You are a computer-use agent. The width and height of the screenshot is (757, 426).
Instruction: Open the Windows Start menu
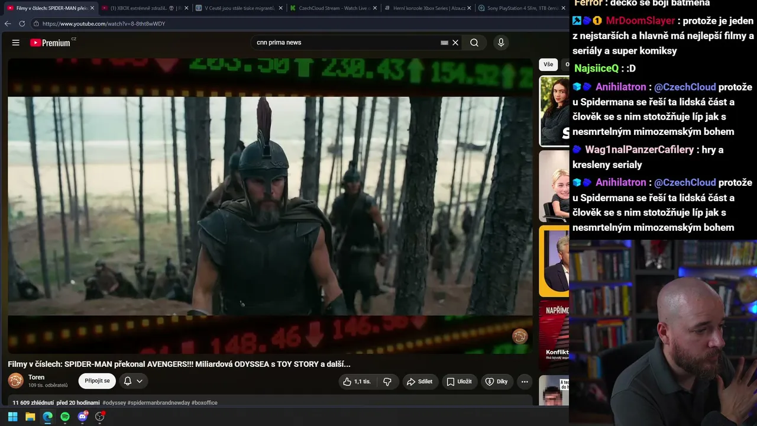point(12,417)
